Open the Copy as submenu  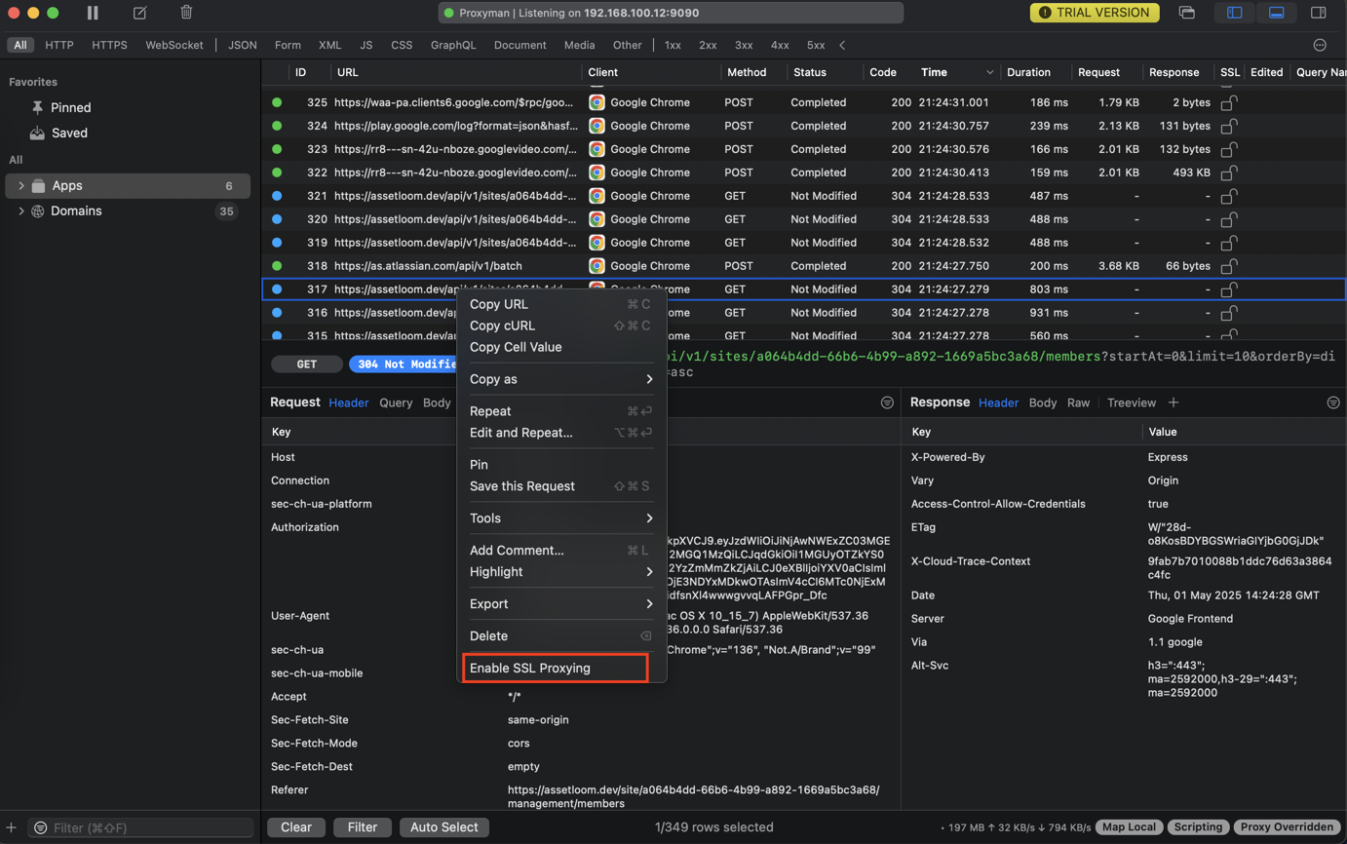(560, 379)
